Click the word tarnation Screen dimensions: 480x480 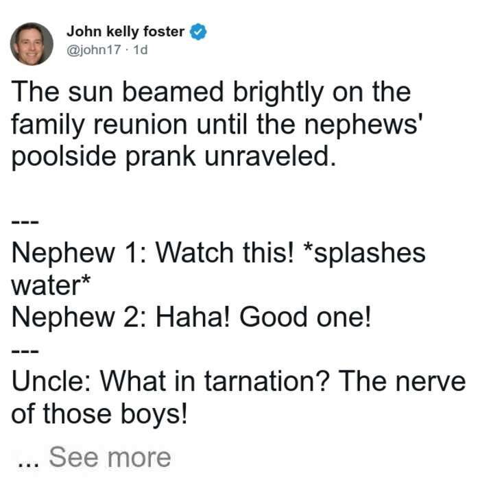coord(267,381)
